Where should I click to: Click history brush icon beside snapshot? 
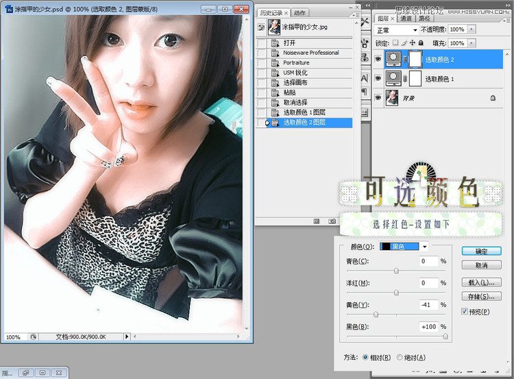[261, 27]
